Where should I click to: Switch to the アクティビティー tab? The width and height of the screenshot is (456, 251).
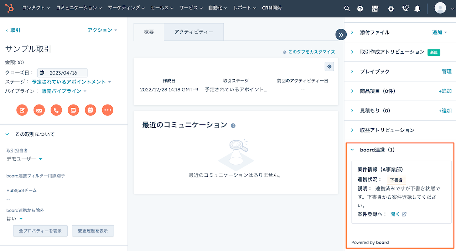[x=193, y=32]
